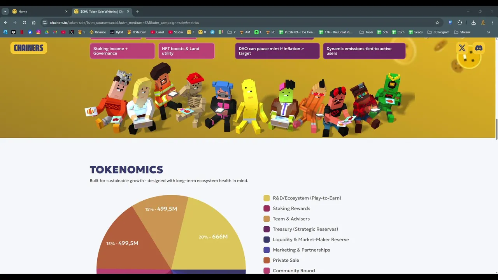Open the Netflix bookmark icon

(22, 32)
